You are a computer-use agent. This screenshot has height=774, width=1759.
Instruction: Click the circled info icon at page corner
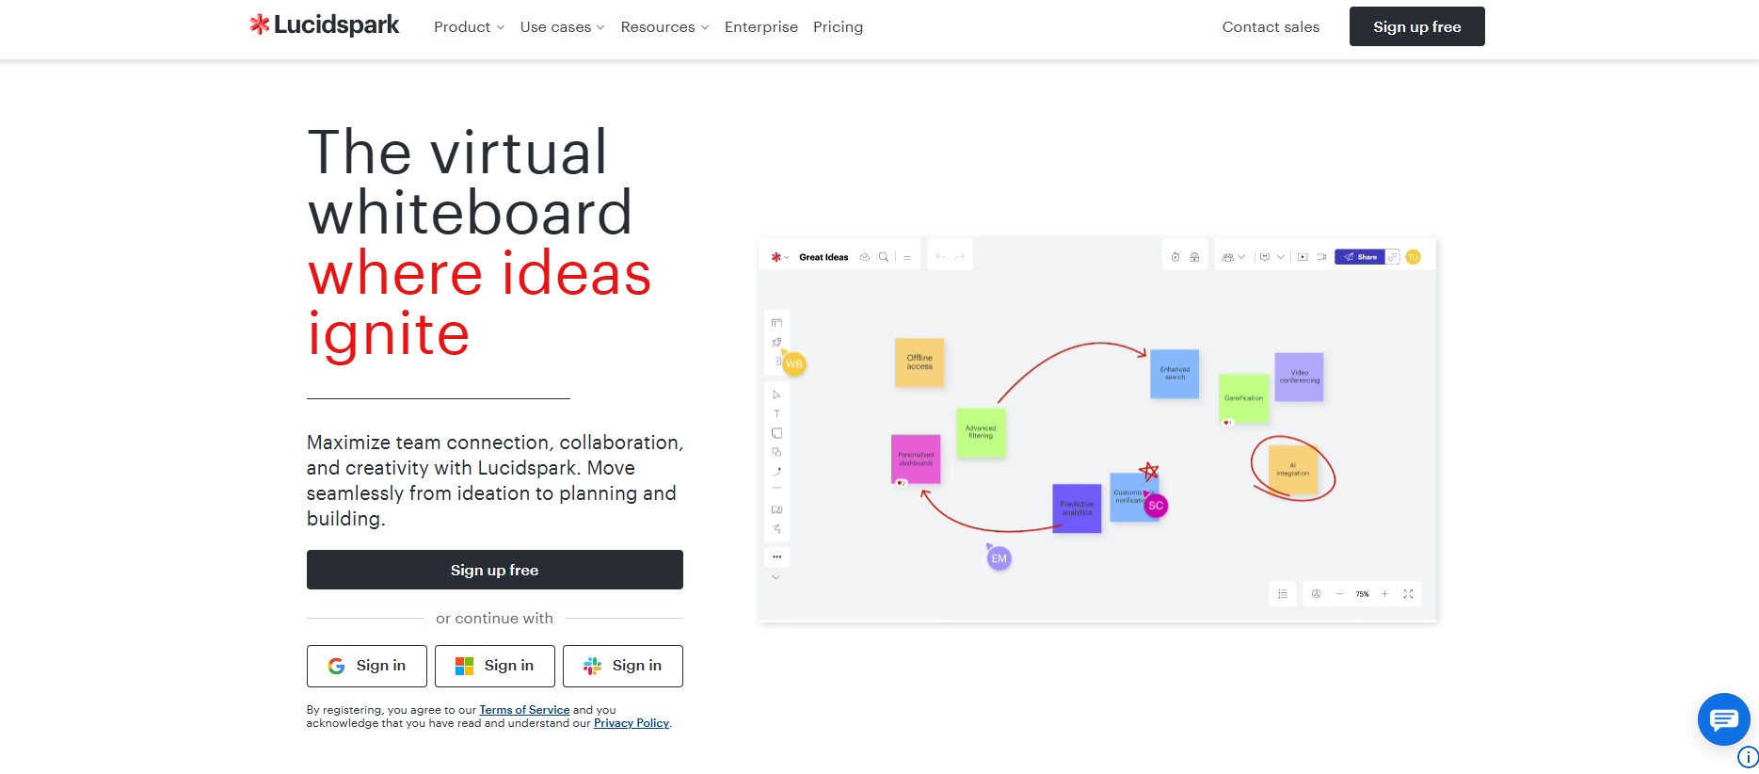pos(1748,757)
